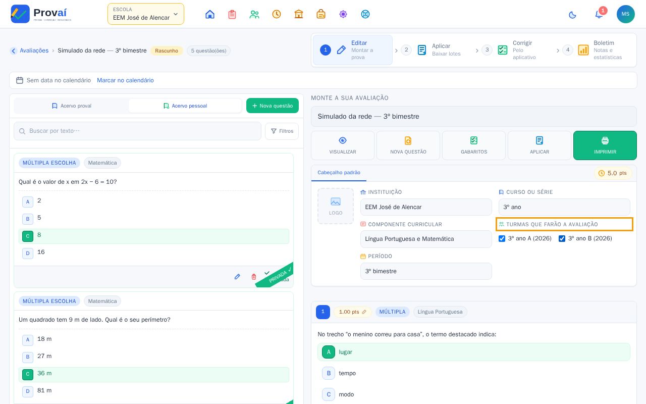Open notifications bell

point(599,14)
